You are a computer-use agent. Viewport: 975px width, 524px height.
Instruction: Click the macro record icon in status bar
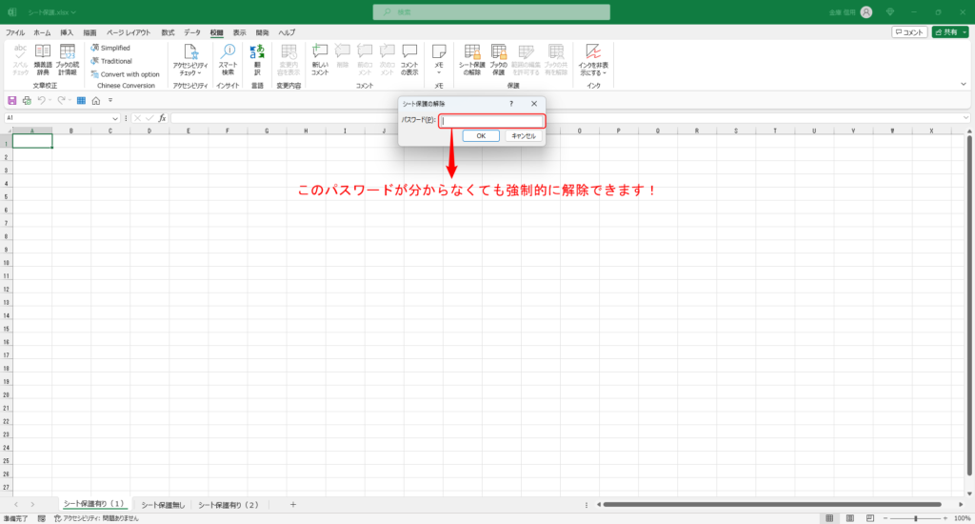click(x=42, y=517)
